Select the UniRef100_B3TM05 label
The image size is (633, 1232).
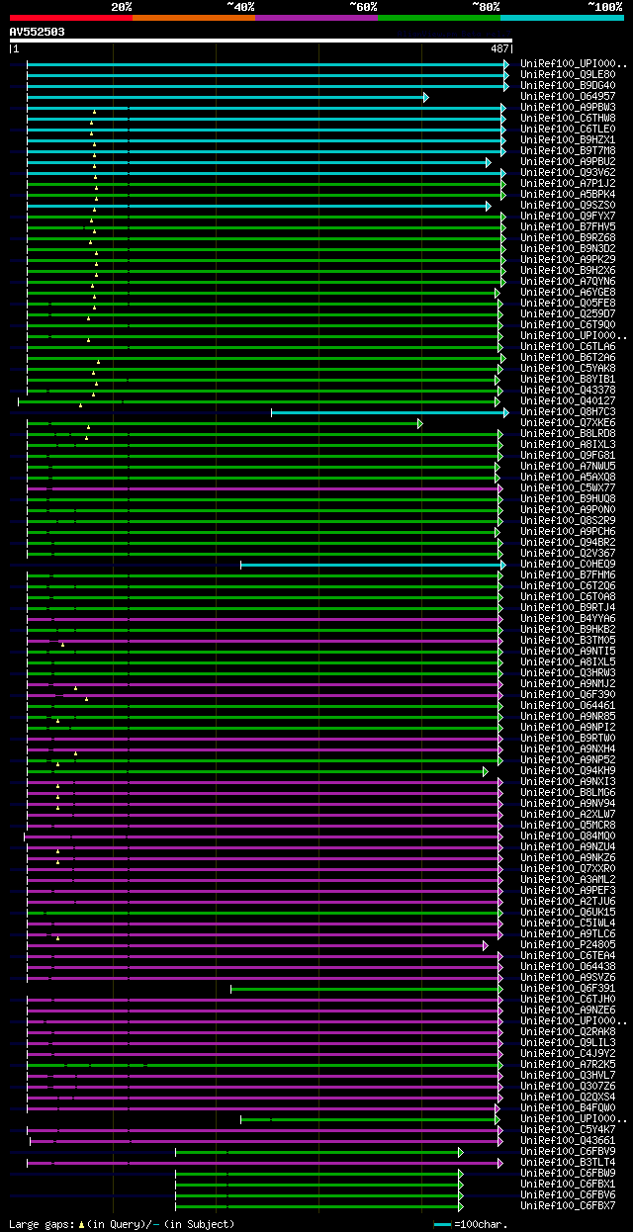[568, 640]
